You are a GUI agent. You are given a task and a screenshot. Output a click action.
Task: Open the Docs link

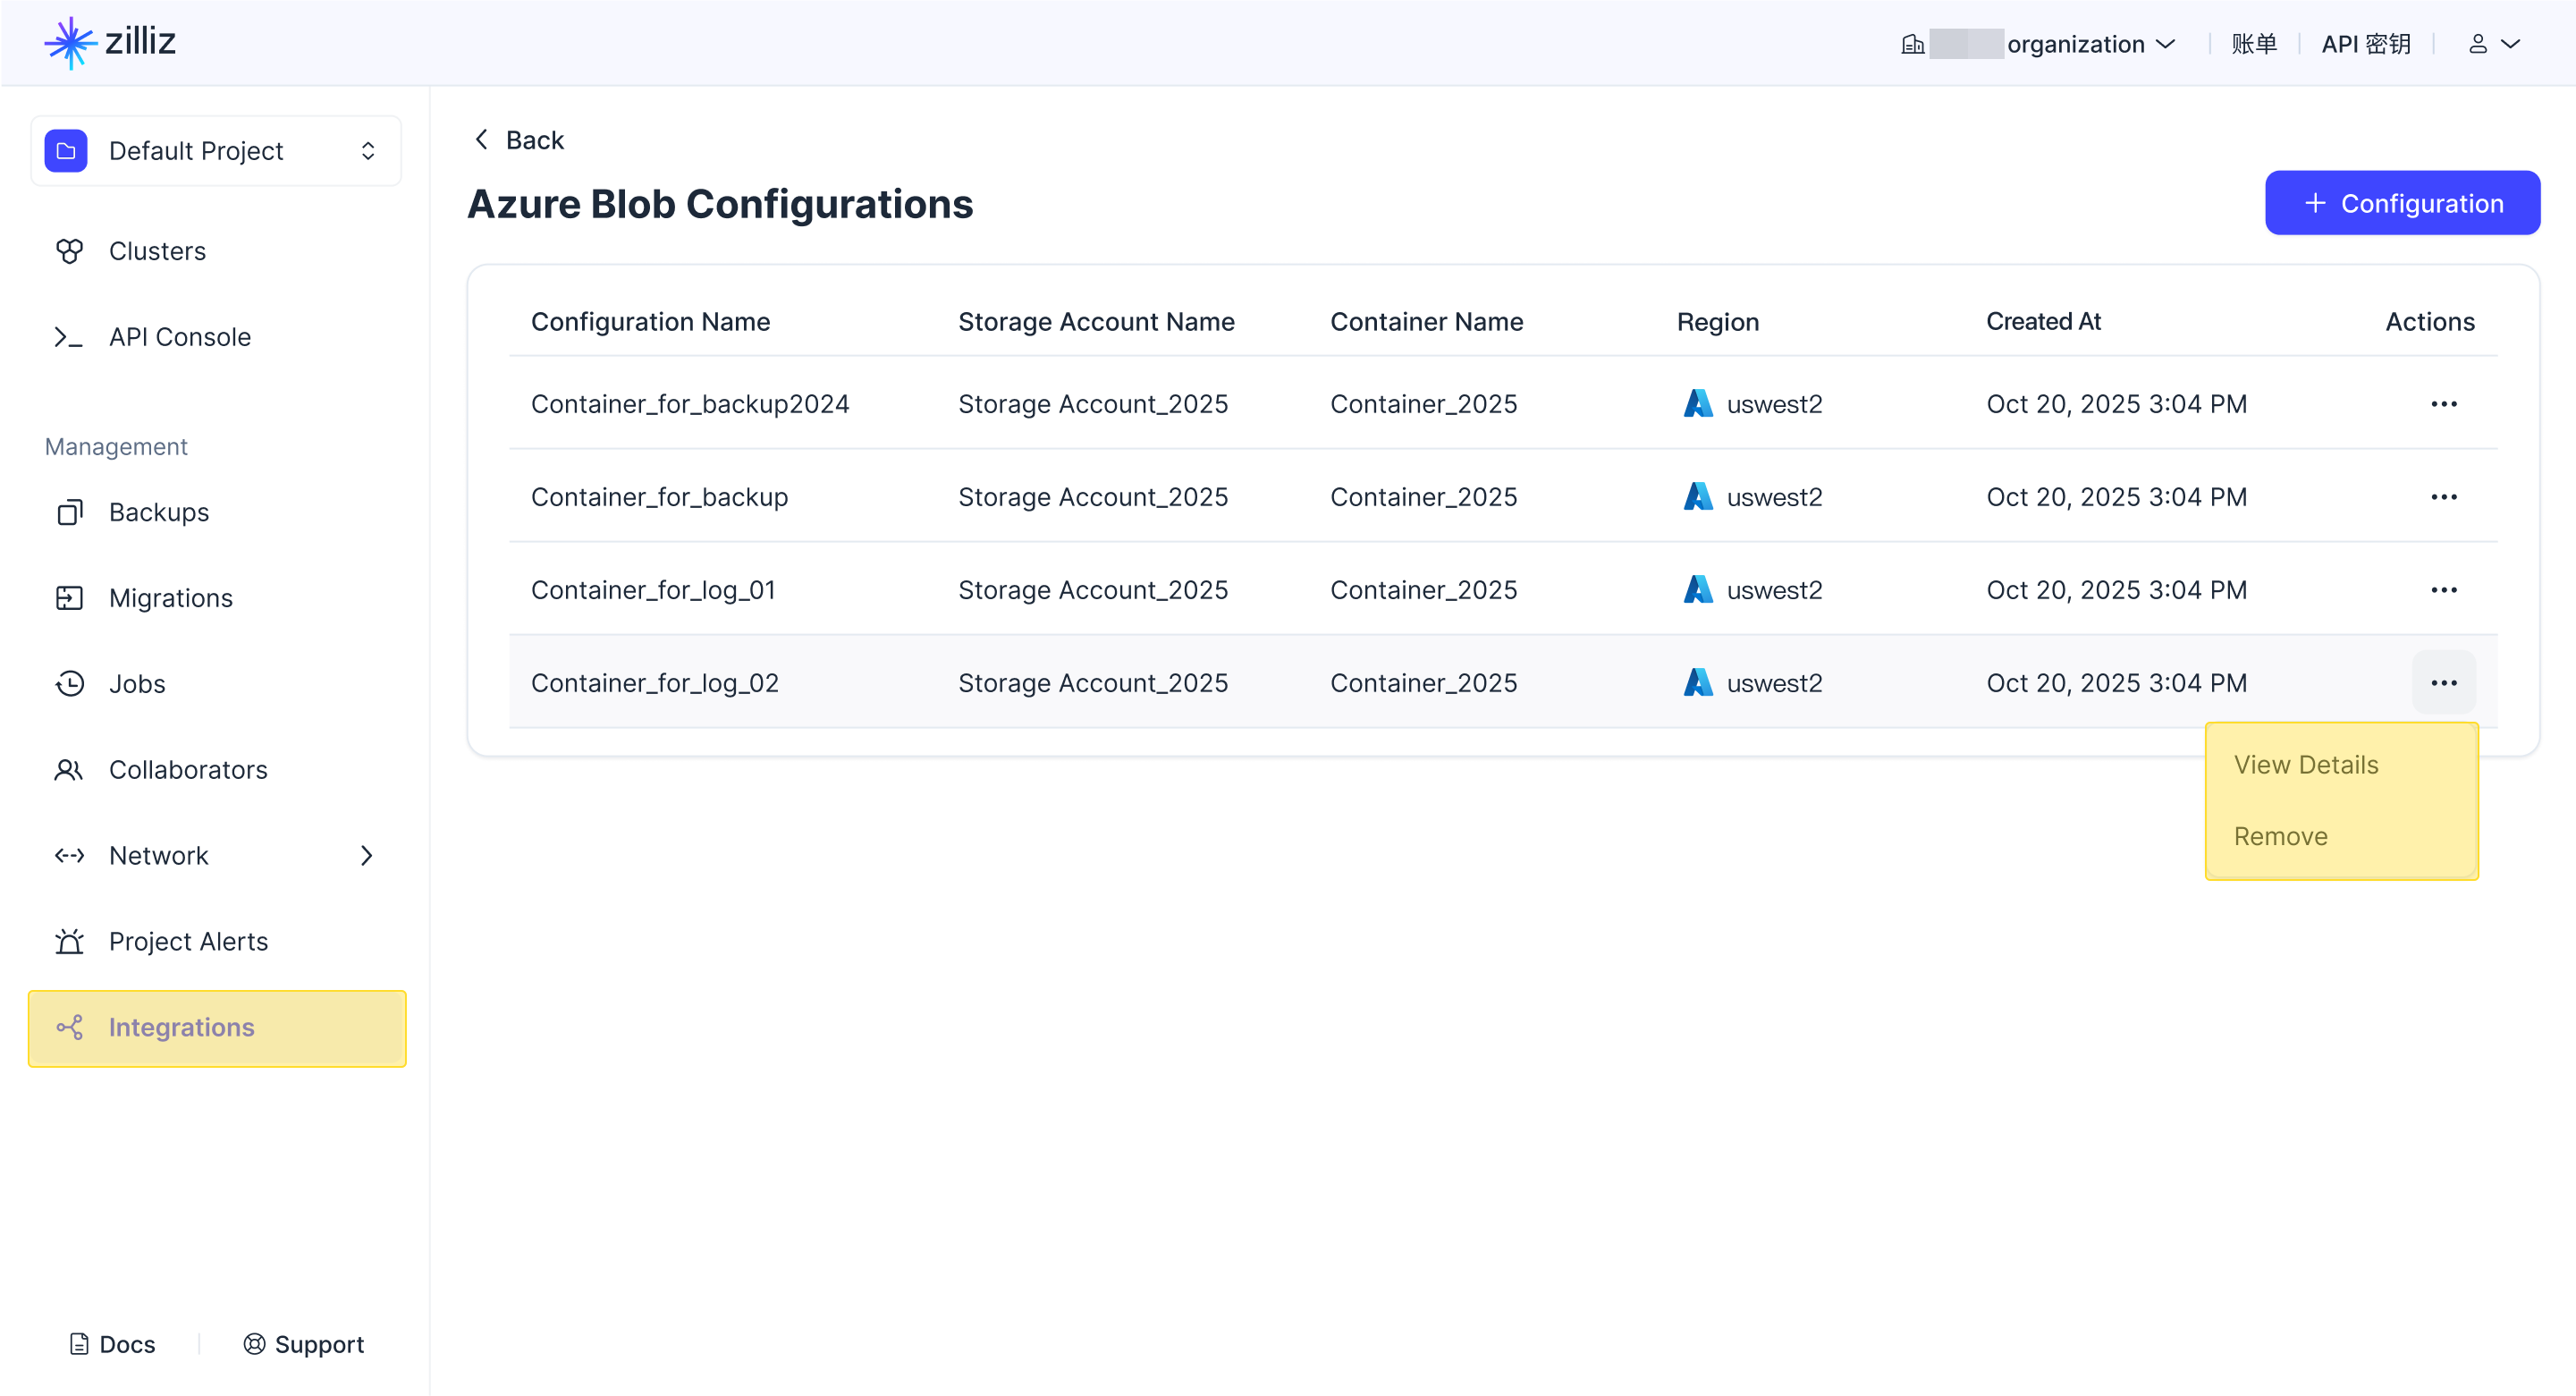(112, 1344)
